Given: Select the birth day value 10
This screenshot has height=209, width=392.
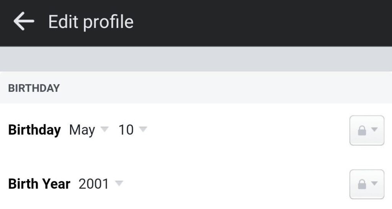Looking at the screenshot, I should tap(126, 130).
